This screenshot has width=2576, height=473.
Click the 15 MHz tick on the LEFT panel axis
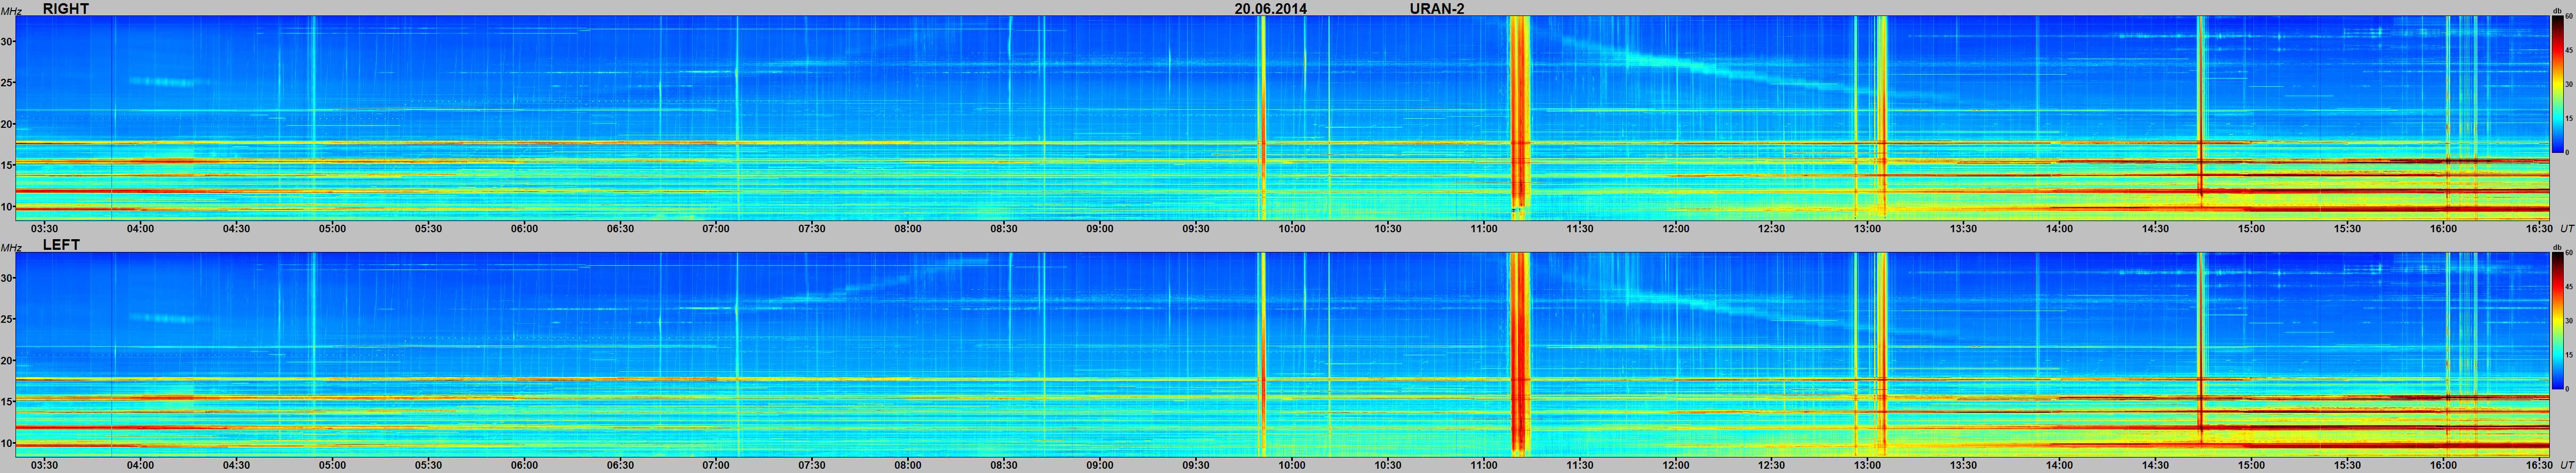click(x=8, y=402)
